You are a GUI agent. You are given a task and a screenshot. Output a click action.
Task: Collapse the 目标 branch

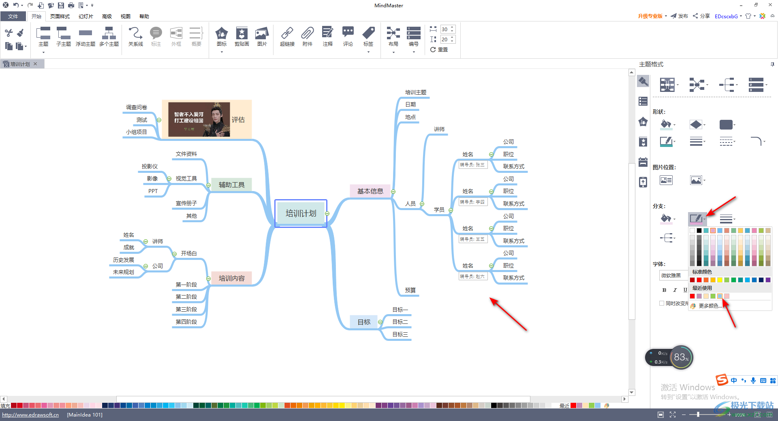380,322
